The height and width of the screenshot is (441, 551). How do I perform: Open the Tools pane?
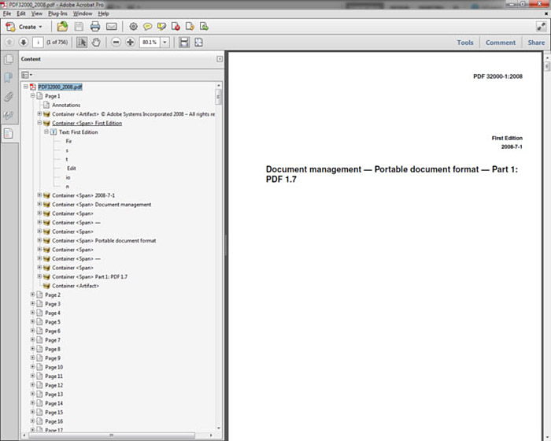click(x=465, y=43)
